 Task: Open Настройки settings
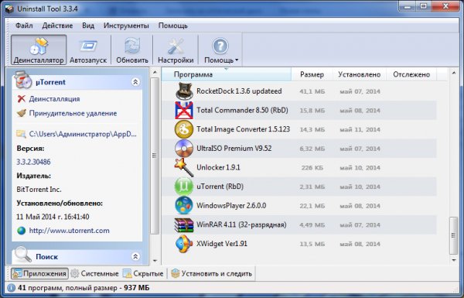[x=176, y=50]
